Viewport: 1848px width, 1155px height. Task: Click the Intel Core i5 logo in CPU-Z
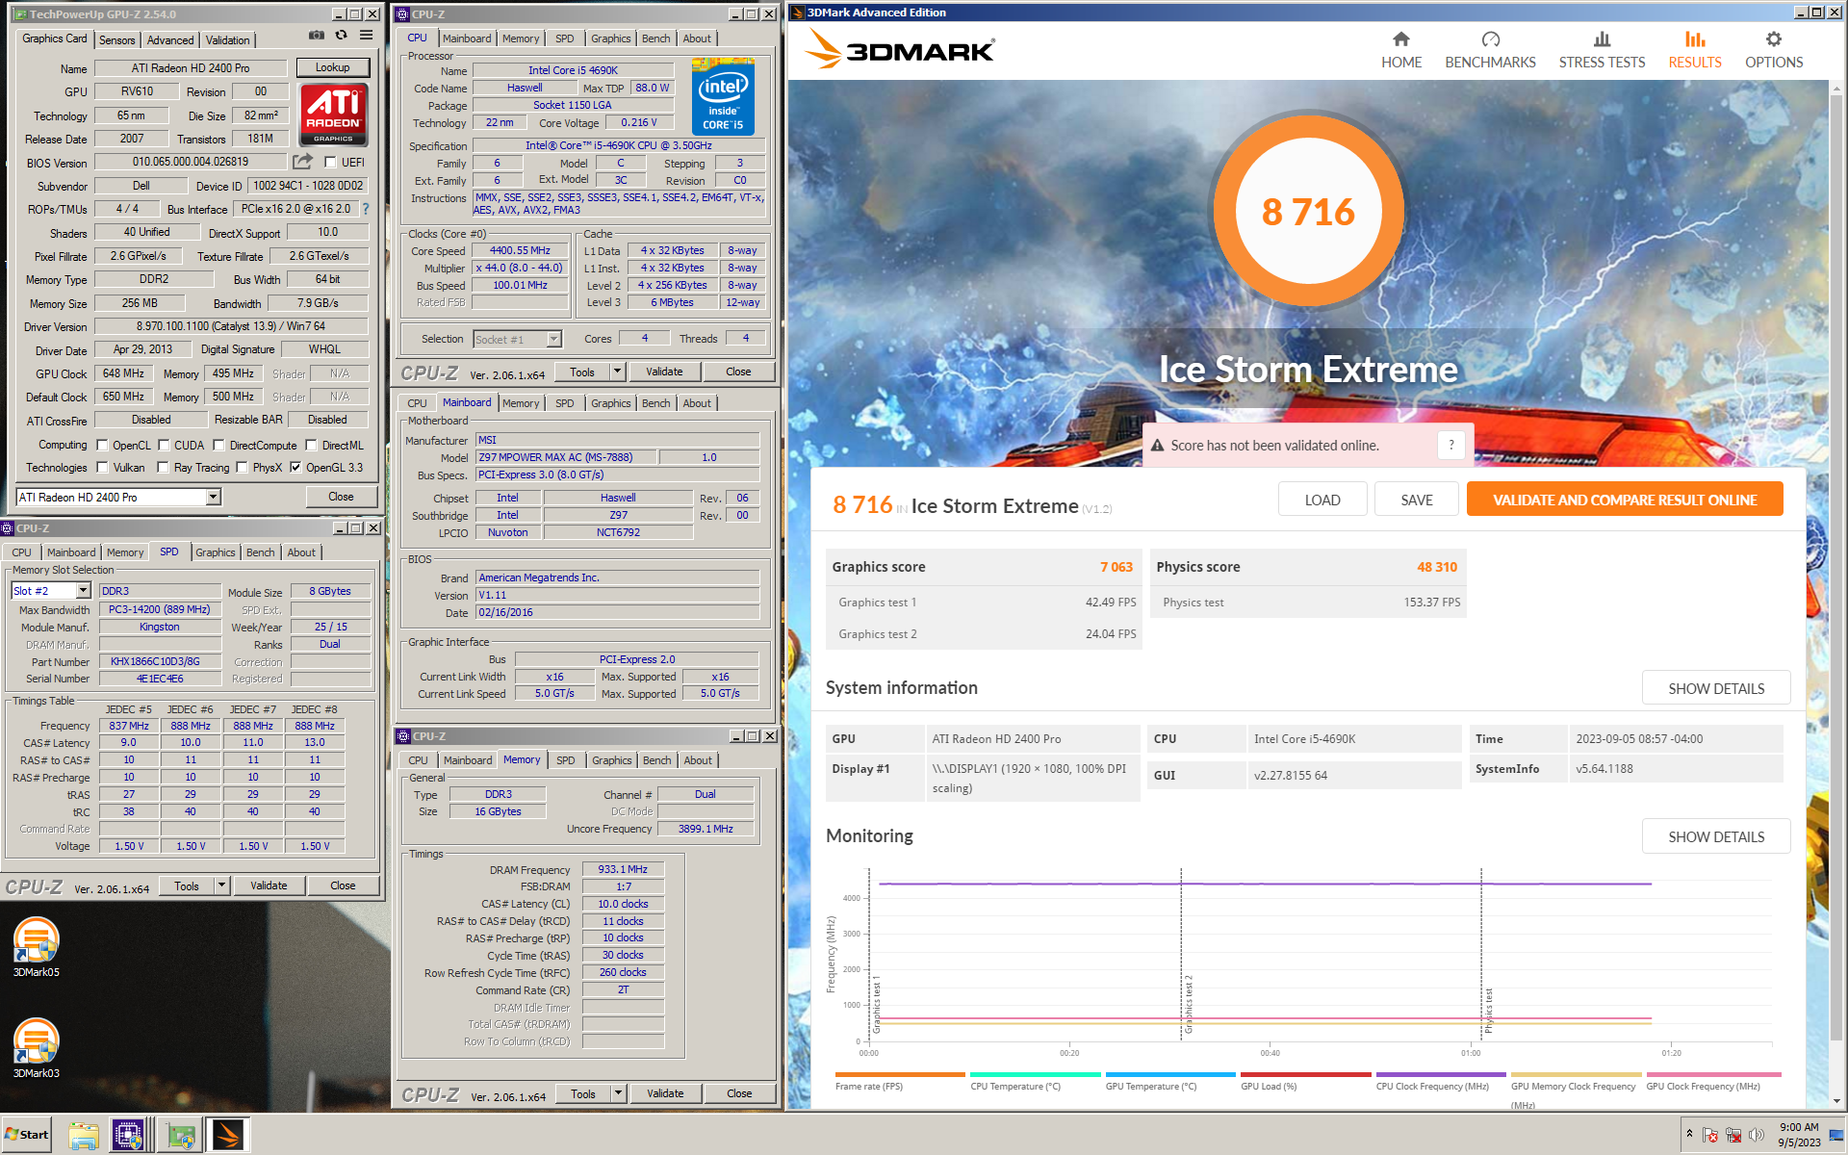click(x=723, y=96)
